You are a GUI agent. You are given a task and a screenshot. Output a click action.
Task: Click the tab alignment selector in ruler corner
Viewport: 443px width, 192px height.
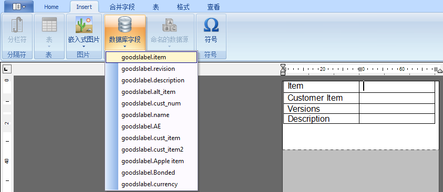pyautogui.click(x=6, y=69)
